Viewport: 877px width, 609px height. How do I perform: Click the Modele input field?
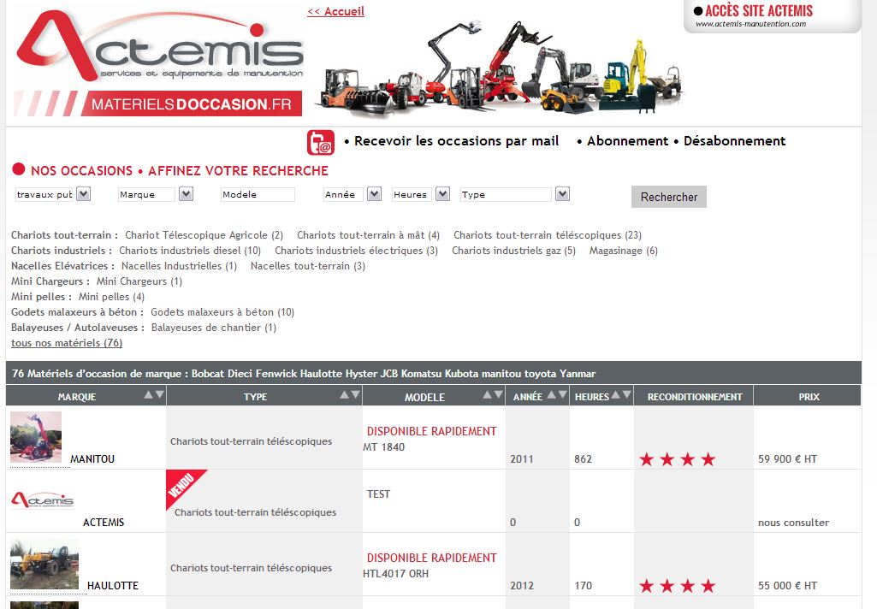(x=258, y=195)
